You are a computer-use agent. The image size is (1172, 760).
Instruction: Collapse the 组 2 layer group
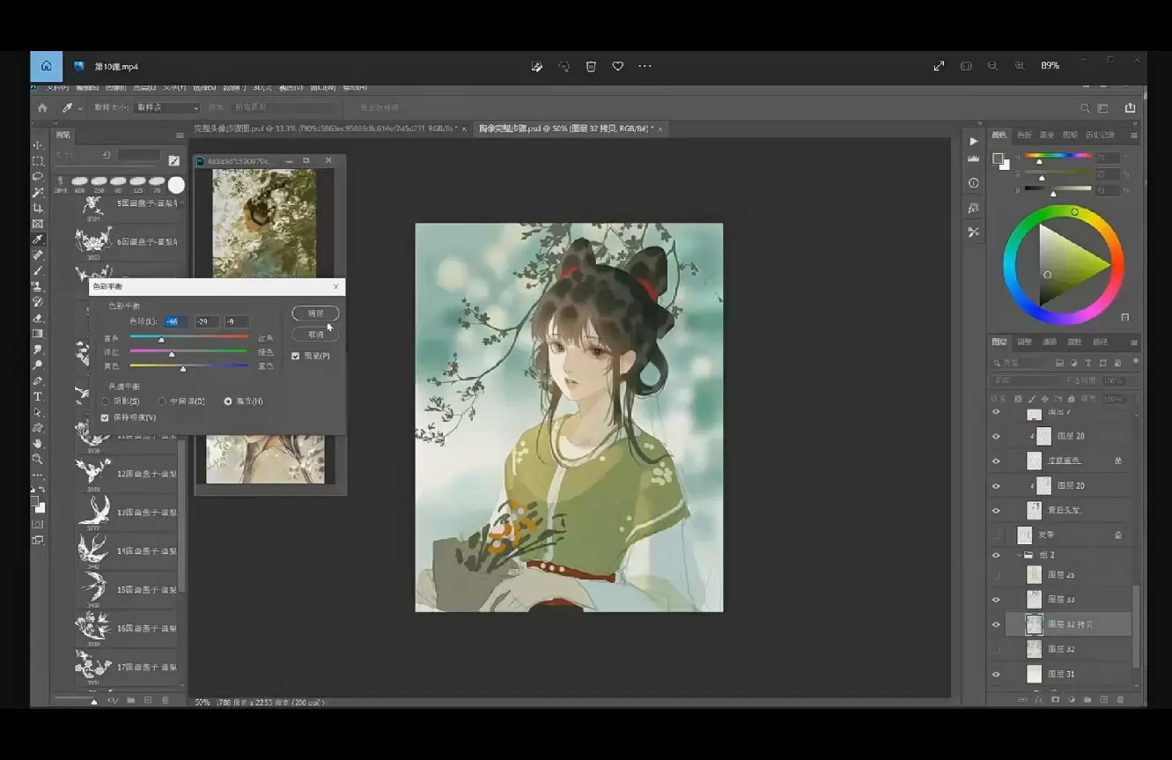click(x=1019, y=556)
